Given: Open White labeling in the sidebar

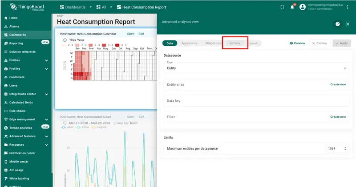Looking at the screenshot, I should [26, 179].
